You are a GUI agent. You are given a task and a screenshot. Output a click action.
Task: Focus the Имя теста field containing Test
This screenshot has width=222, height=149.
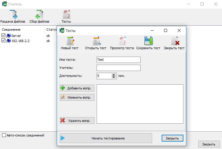119,60
